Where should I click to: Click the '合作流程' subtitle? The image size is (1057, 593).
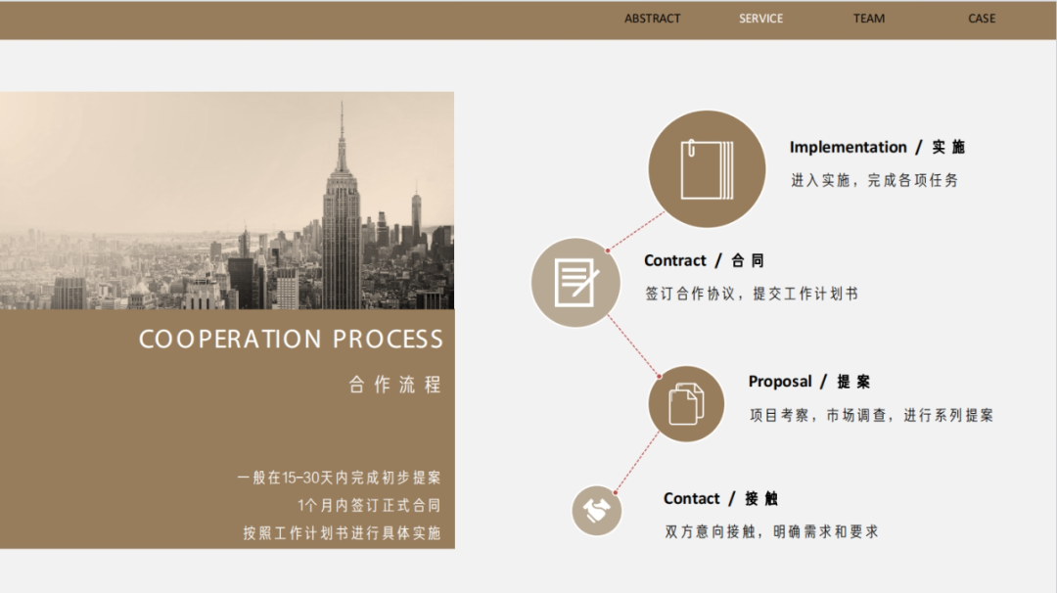coord(395,385)
